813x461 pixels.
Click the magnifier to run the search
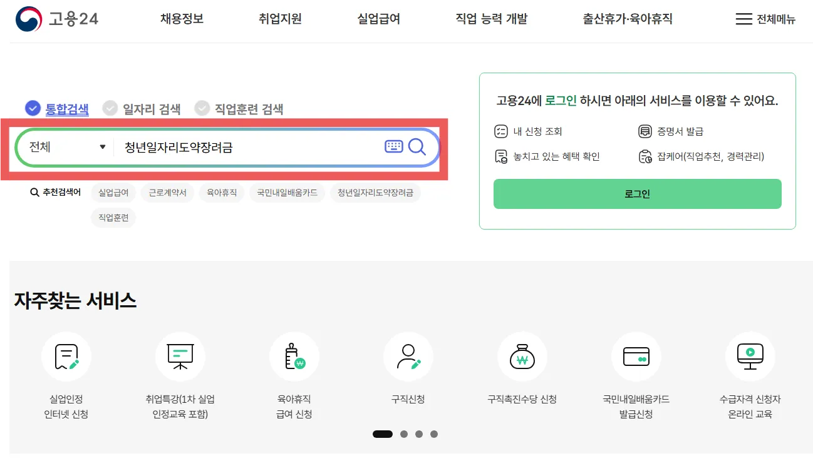pos(418,147)
